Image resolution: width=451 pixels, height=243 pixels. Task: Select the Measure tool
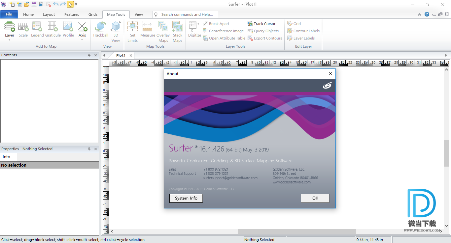pos(148,29)
